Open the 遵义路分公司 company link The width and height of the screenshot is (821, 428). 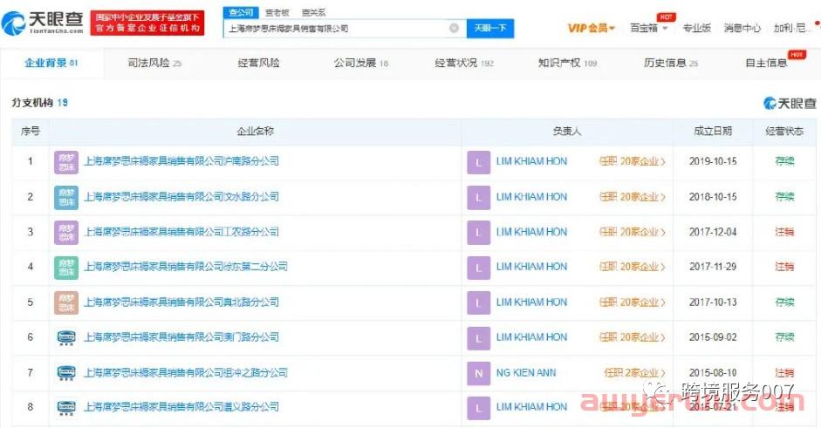(x=181, y=406)
